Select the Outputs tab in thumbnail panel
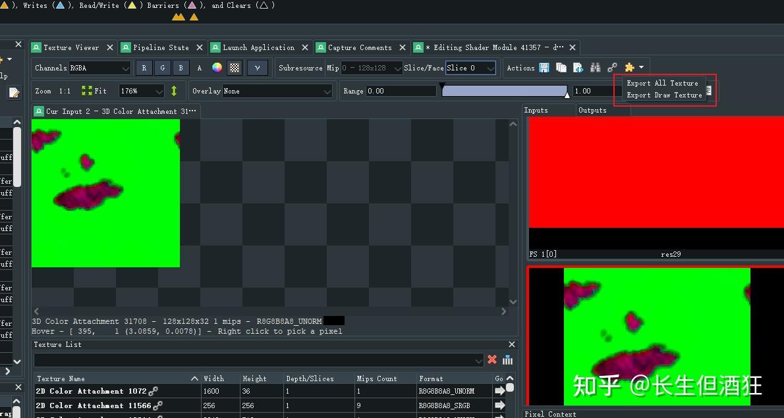The image size is (784, 418). click(x=592, y=110)
